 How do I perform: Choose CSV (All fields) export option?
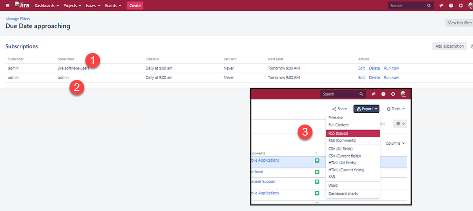(x=353, y=149)
